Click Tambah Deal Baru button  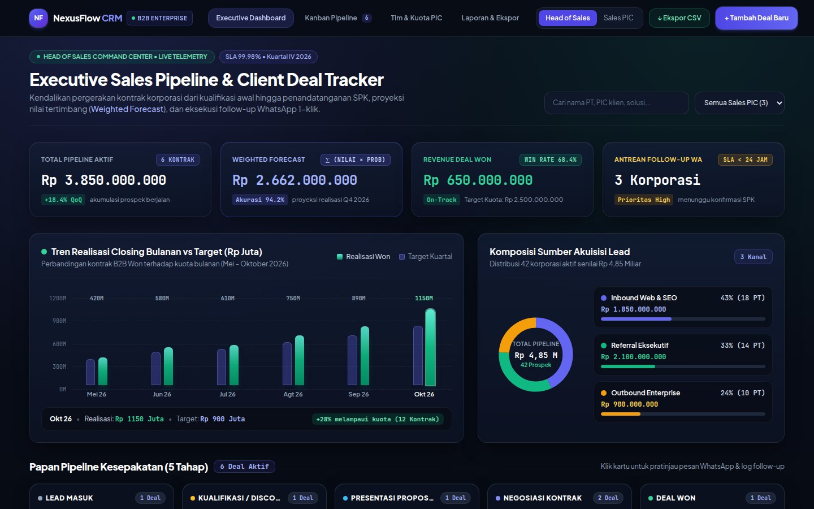(x=756, y=18)
